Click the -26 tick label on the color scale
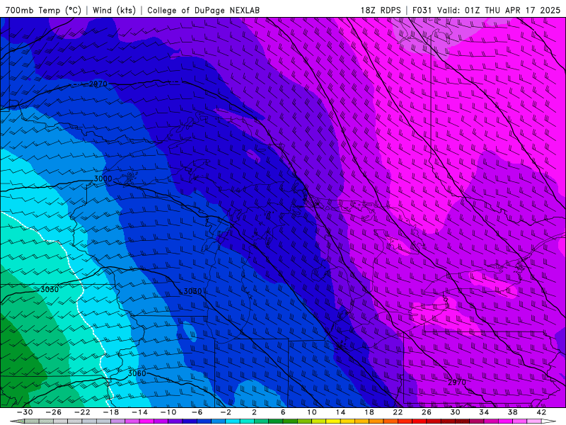Screen dimensions: 566x425 (x=54, y=412)
